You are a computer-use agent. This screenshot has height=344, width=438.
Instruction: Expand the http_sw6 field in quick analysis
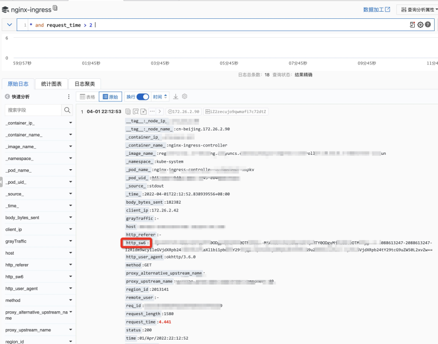point(71,276)
